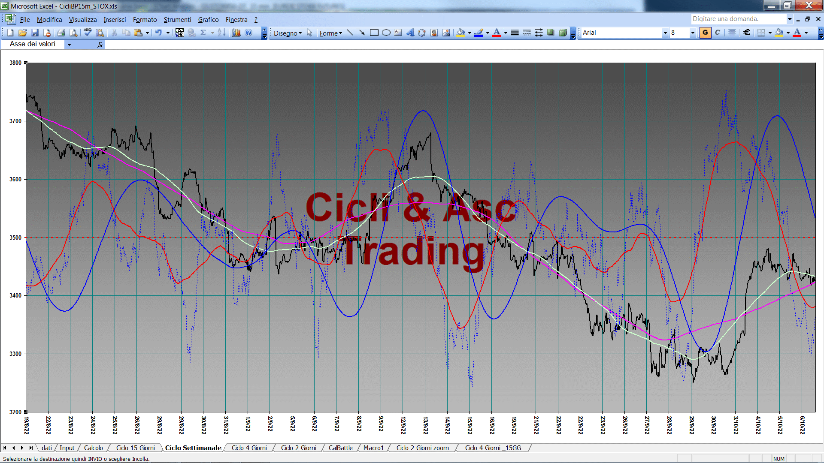Switch to the Ciclo 2 Giorni zoom tab

422,448
